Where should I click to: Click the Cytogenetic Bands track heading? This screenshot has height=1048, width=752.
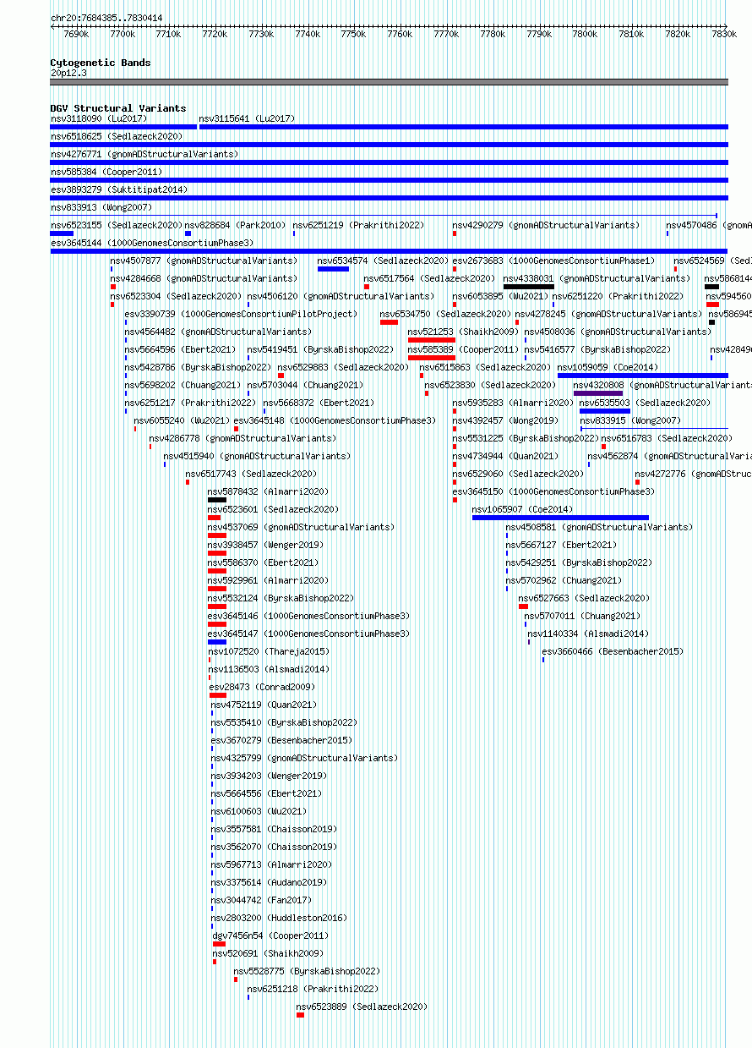point(101,63)
